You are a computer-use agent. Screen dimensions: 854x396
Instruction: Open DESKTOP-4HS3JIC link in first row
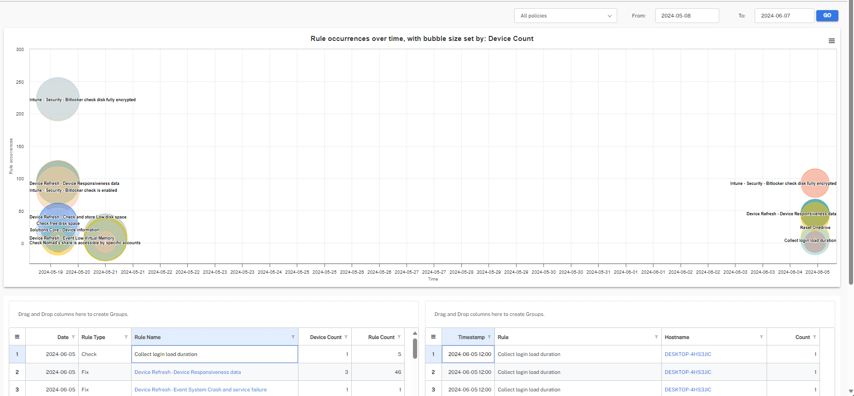point(688,354)
